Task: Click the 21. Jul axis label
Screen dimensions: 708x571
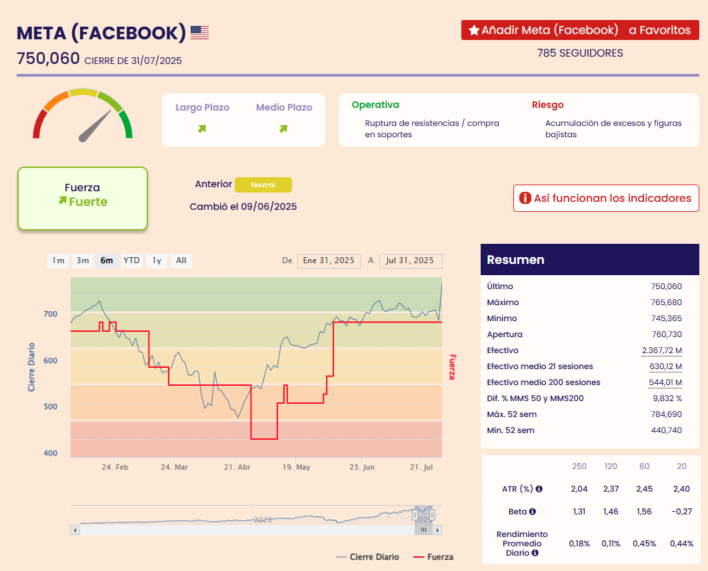Action: click(x=421, y=467)
